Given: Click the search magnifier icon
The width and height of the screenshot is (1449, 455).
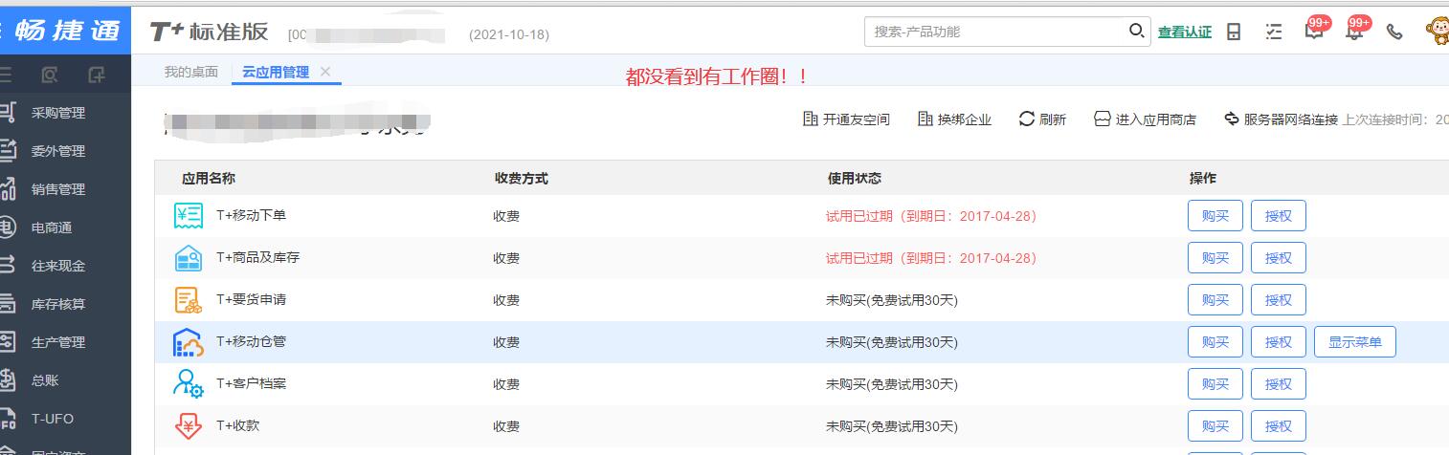Looking at the screenshot, I should (x=1136, y=32).
